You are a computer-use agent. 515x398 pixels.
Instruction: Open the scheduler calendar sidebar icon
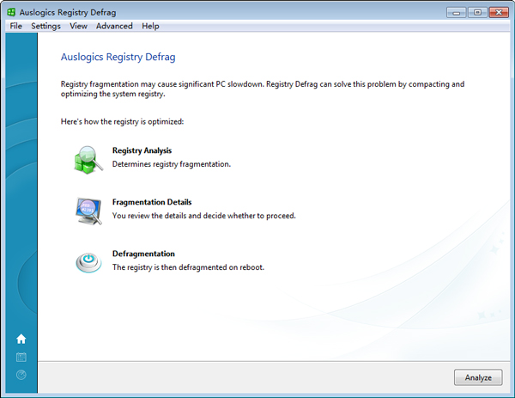click(21, 358)
